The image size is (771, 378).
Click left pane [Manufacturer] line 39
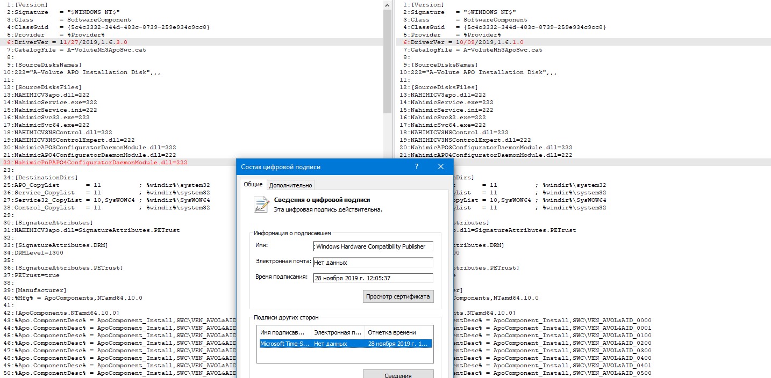pos(37,290)
